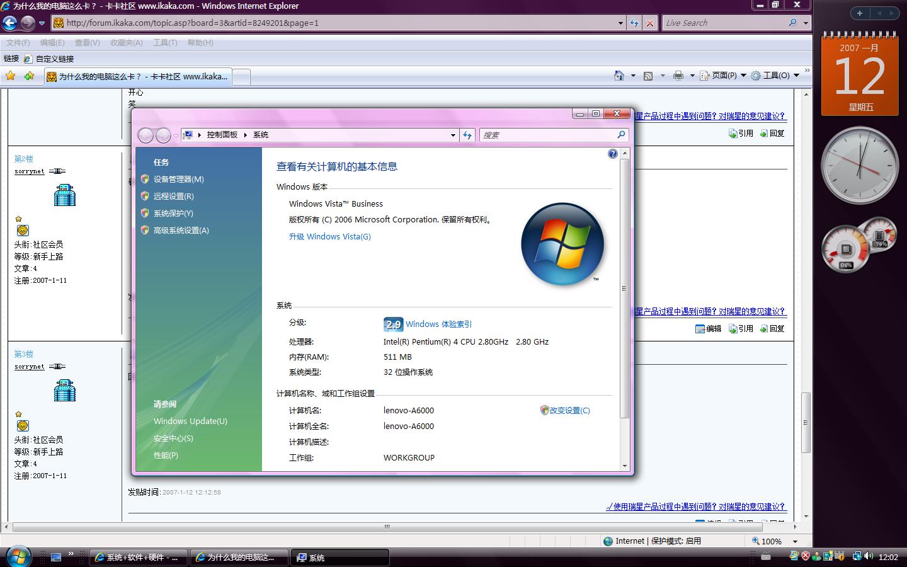
Task: Click the IE horizontal scrollbar thumb
Action: 387,527
